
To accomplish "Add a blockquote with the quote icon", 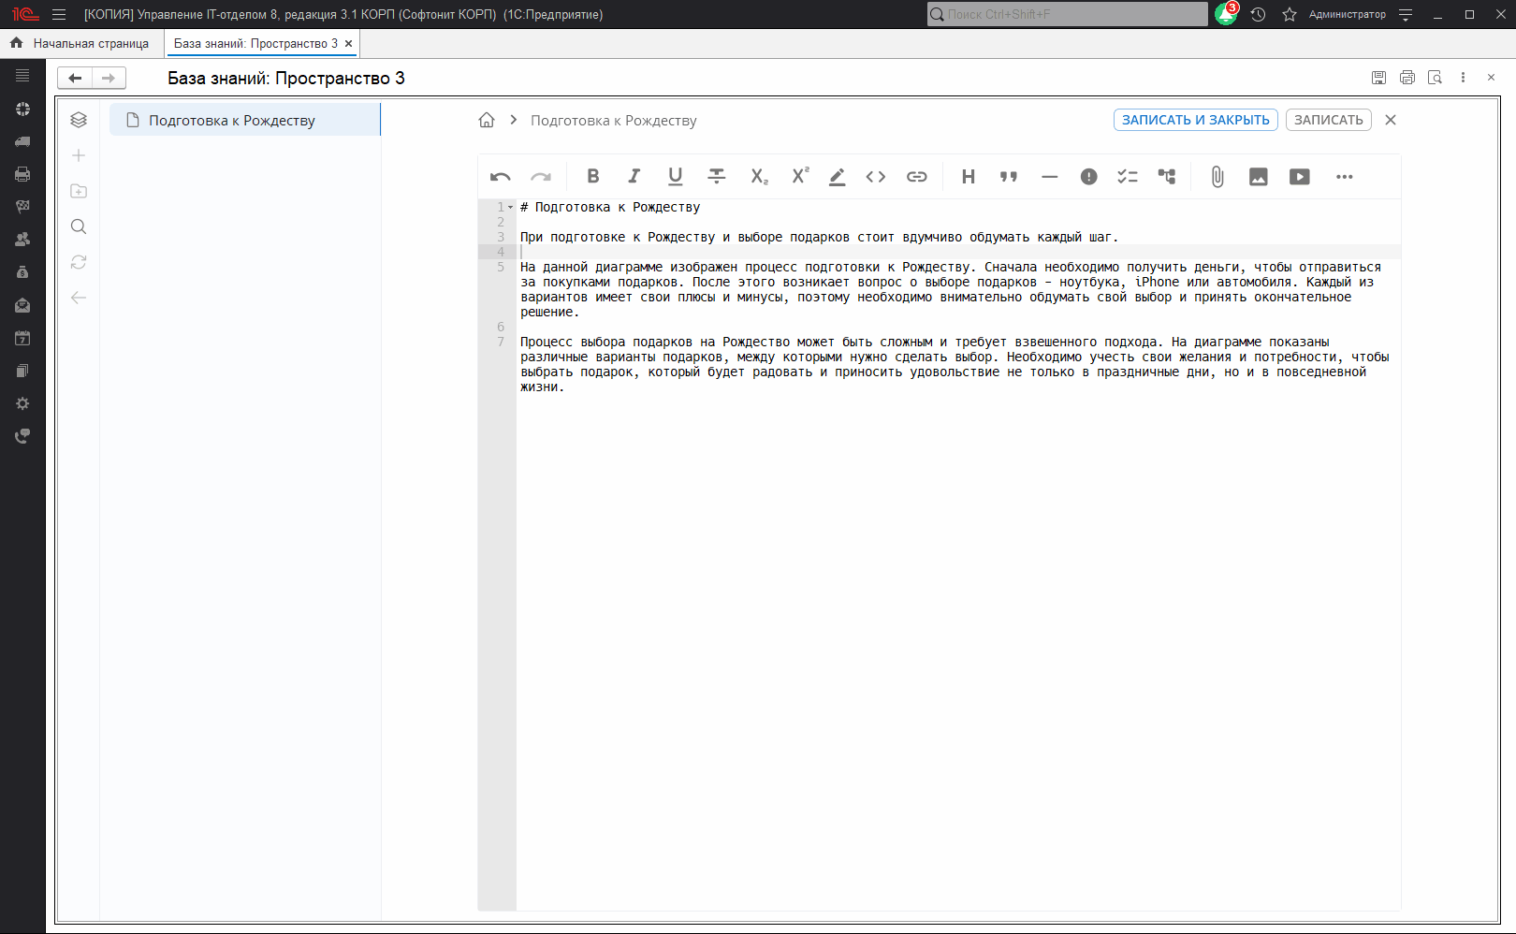I will click(1008, 176).
